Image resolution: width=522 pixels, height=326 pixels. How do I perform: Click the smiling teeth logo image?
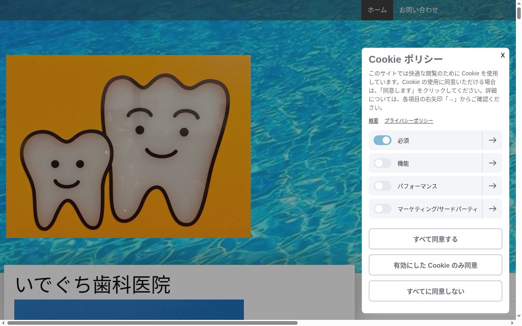tap(128, 146)
